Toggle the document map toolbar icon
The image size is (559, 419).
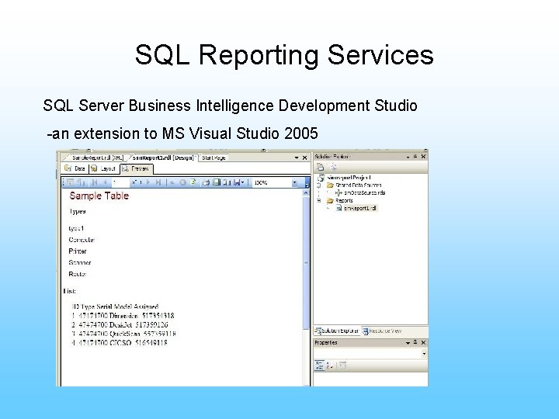[x=82, y=182]
